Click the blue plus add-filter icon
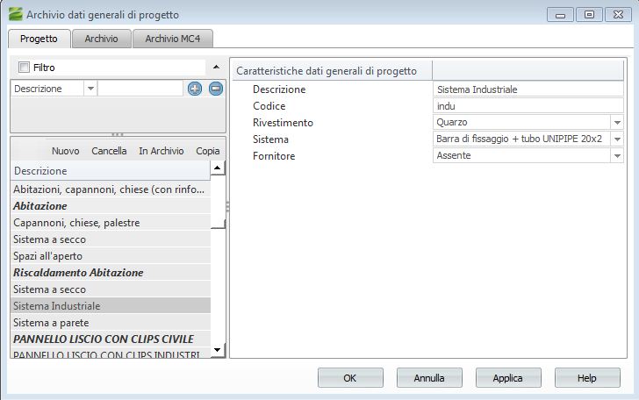The width and height of the screenshot is (639, 400). coord(195,89)
